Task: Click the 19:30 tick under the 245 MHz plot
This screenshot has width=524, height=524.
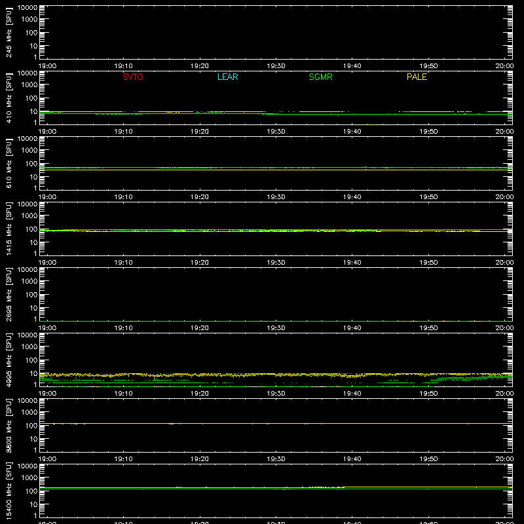Action: click(x=276, y=66)
